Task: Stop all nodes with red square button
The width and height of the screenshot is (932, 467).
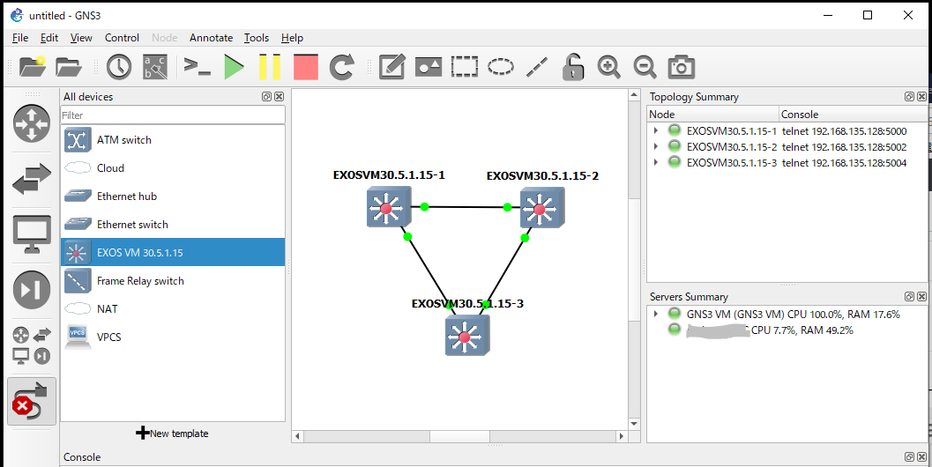Action: pos(306,67)
